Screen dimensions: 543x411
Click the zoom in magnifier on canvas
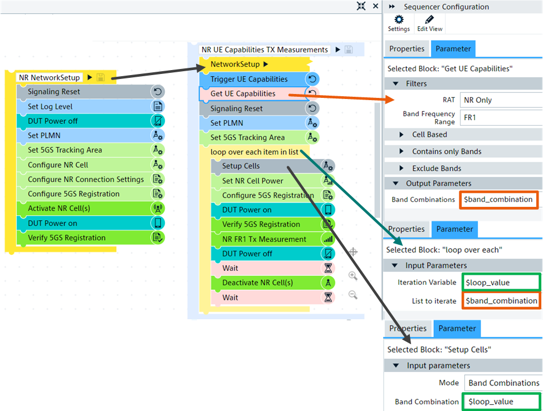(353, 275)
